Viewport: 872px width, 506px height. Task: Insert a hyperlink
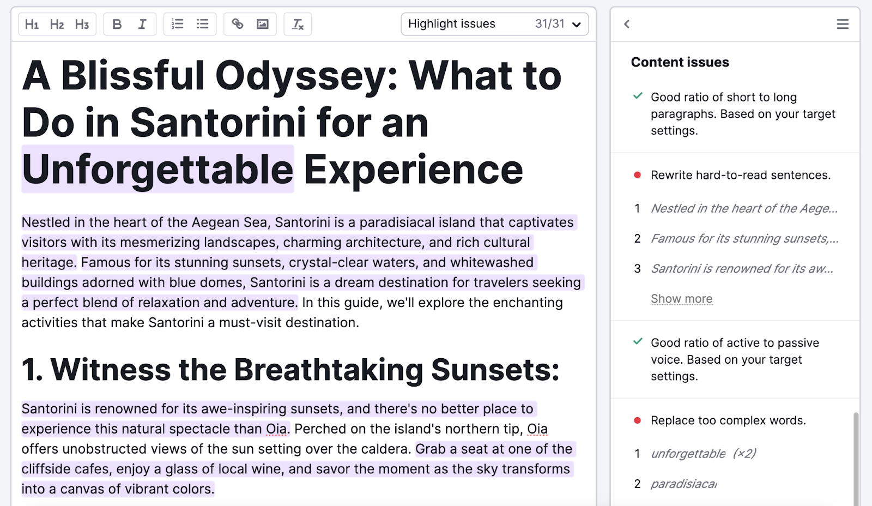pos(238,24)
